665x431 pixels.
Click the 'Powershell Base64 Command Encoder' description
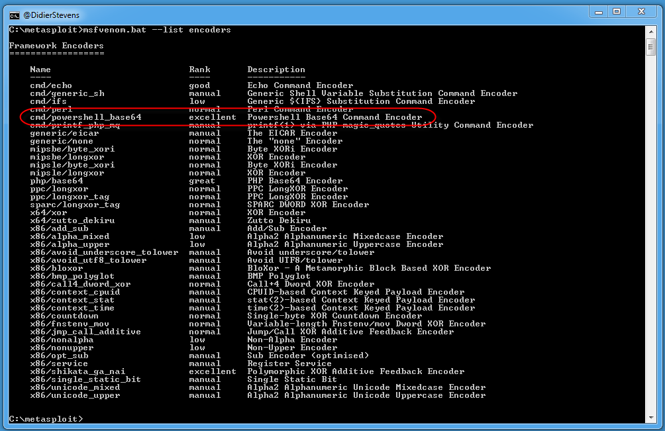[334, 117]
